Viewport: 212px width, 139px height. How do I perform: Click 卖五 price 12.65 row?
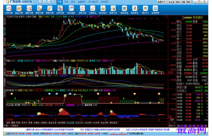[192, 25]
